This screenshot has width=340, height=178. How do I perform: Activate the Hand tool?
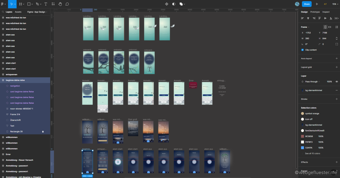[x=60, y=4]
